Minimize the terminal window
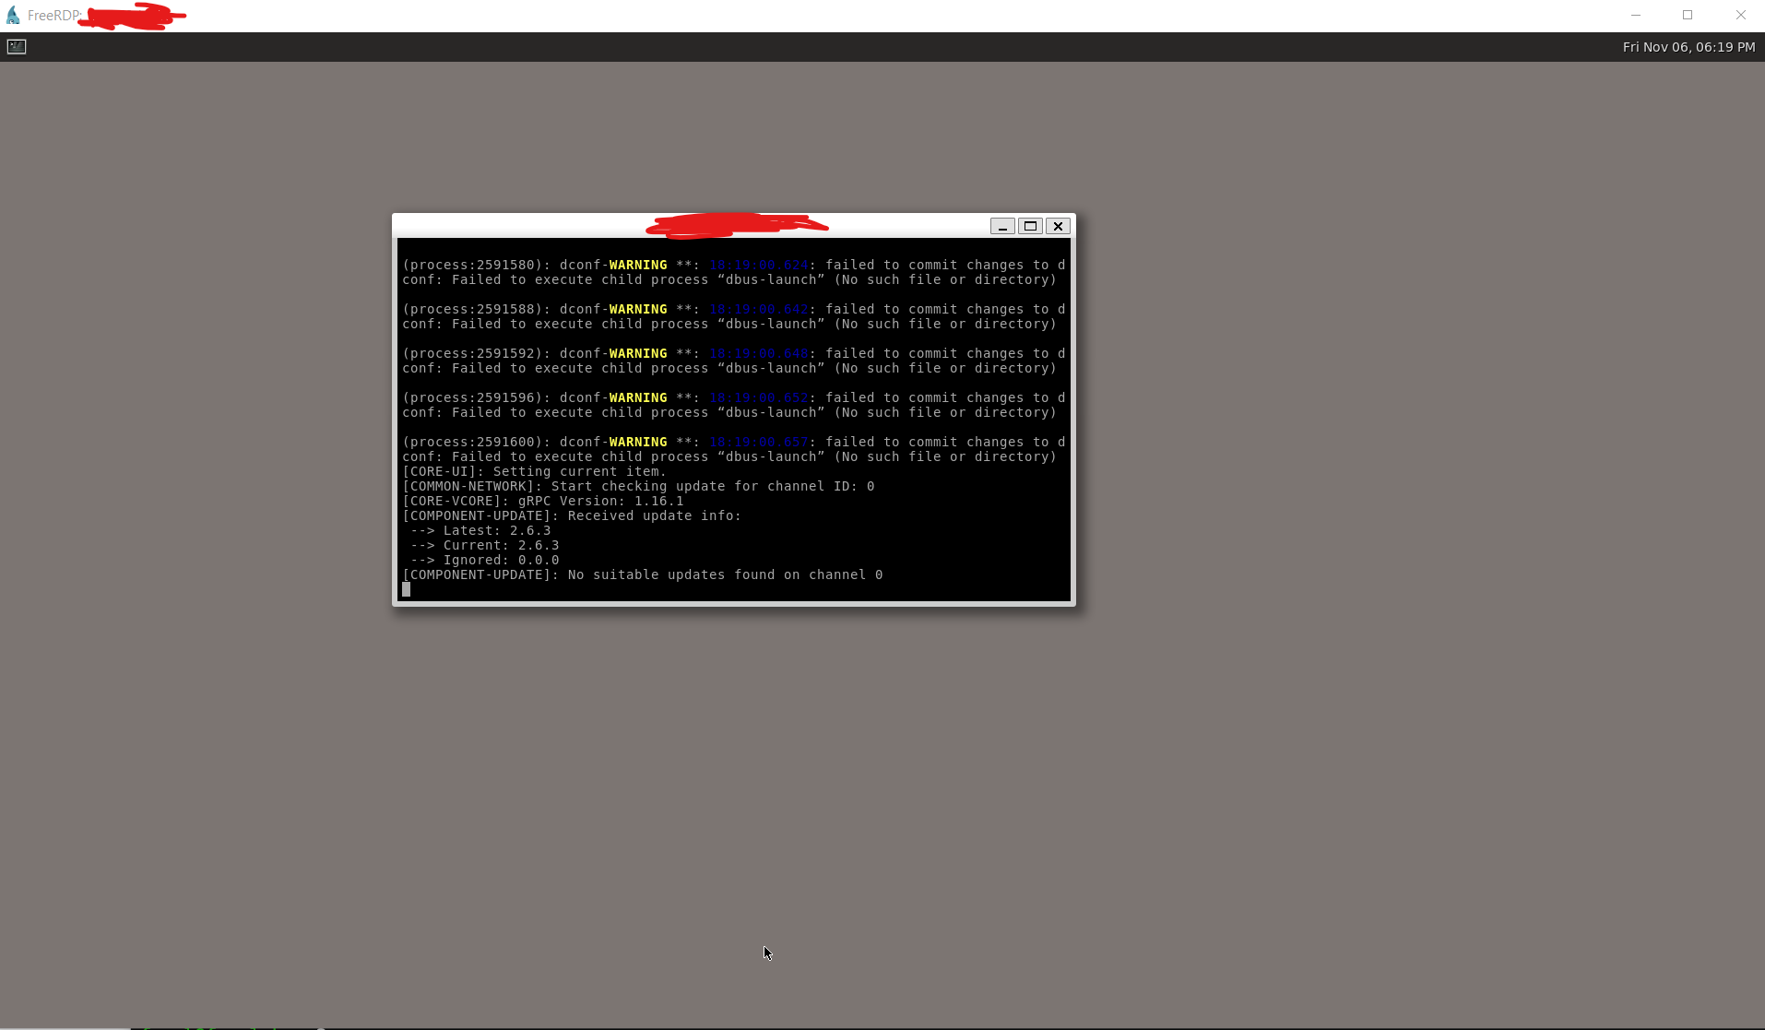The height and width of the screenshot is (1030, 1765). coord(1003,226)
